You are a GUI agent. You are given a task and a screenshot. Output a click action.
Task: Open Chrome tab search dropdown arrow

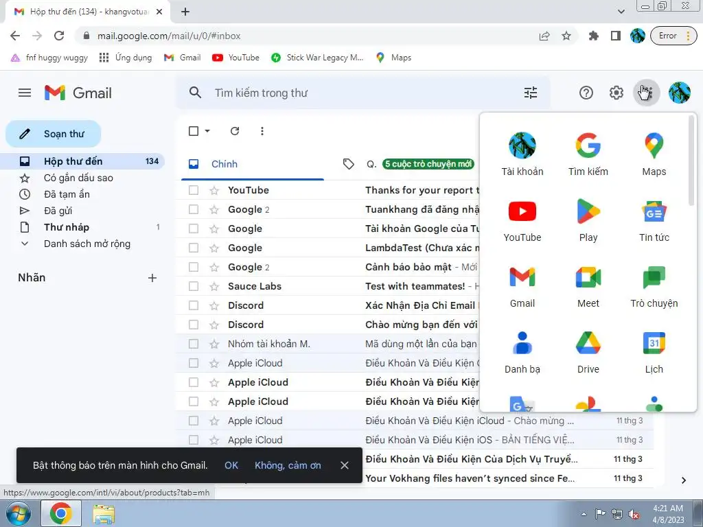tap(621, 12)
